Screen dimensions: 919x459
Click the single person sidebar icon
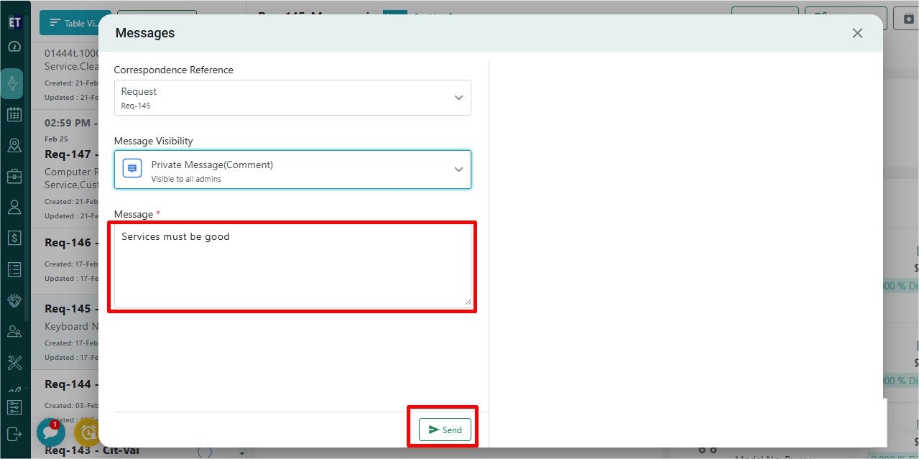(14, 208)
